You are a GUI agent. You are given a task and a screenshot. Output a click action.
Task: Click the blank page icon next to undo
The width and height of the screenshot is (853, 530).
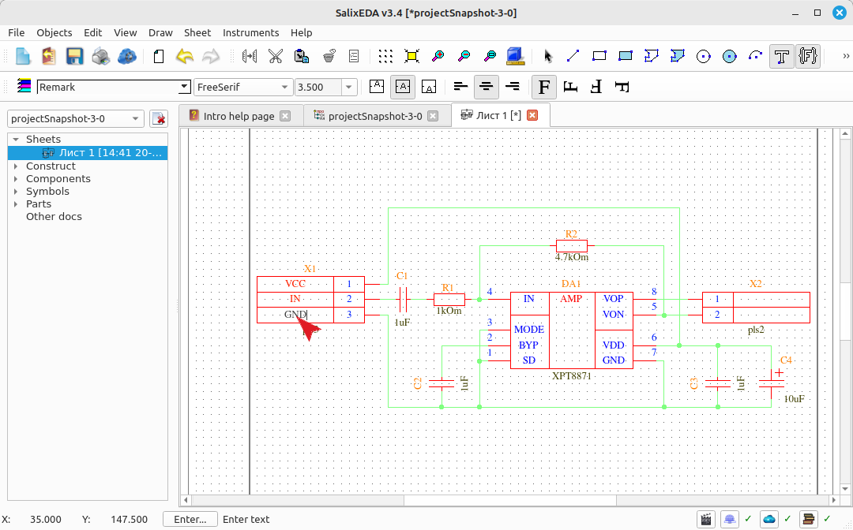coord(159,56)
